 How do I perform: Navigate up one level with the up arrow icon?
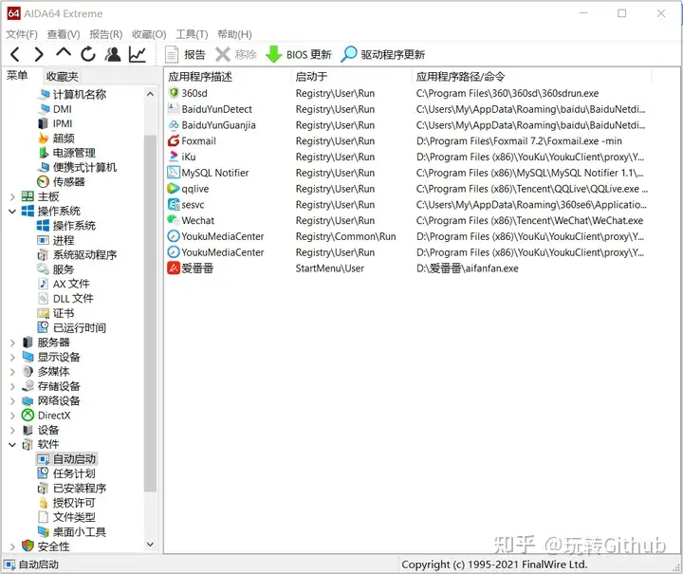point(64,53)
